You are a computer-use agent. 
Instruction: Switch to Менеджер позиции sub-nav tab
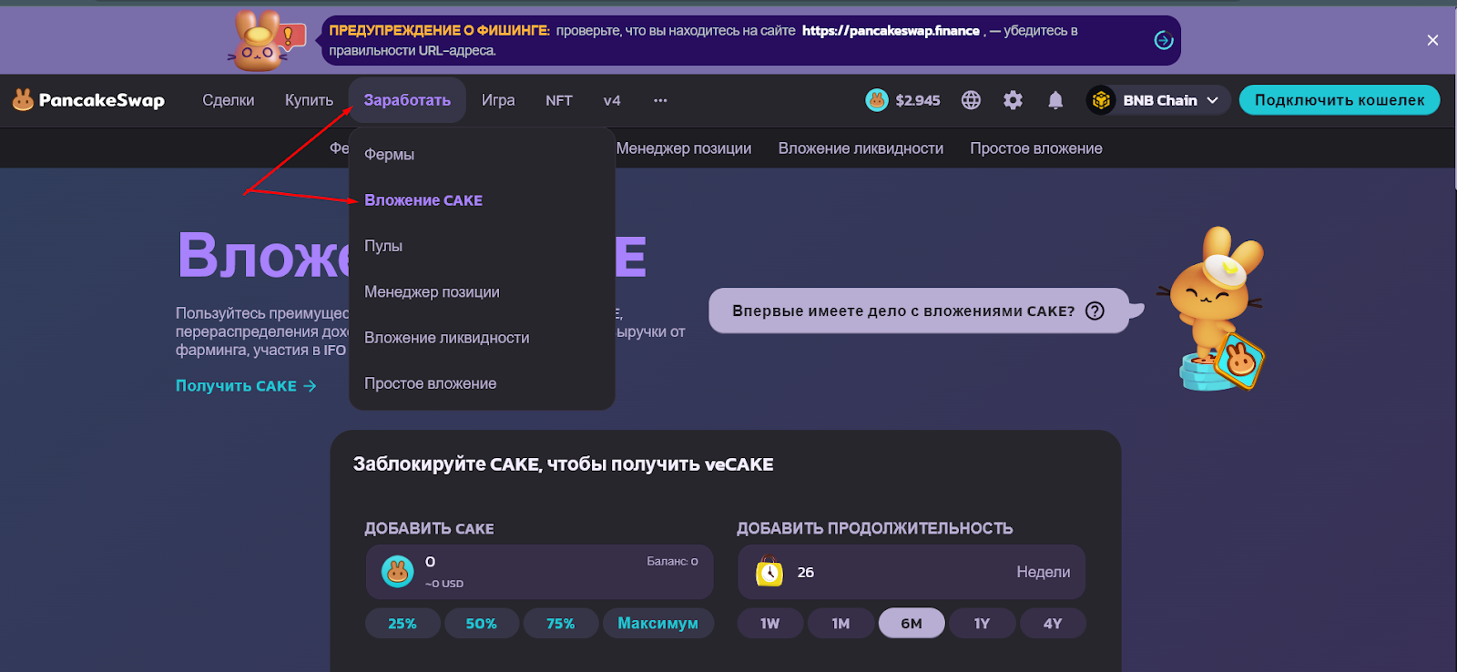pyautogui.click(x=684, y=148)
